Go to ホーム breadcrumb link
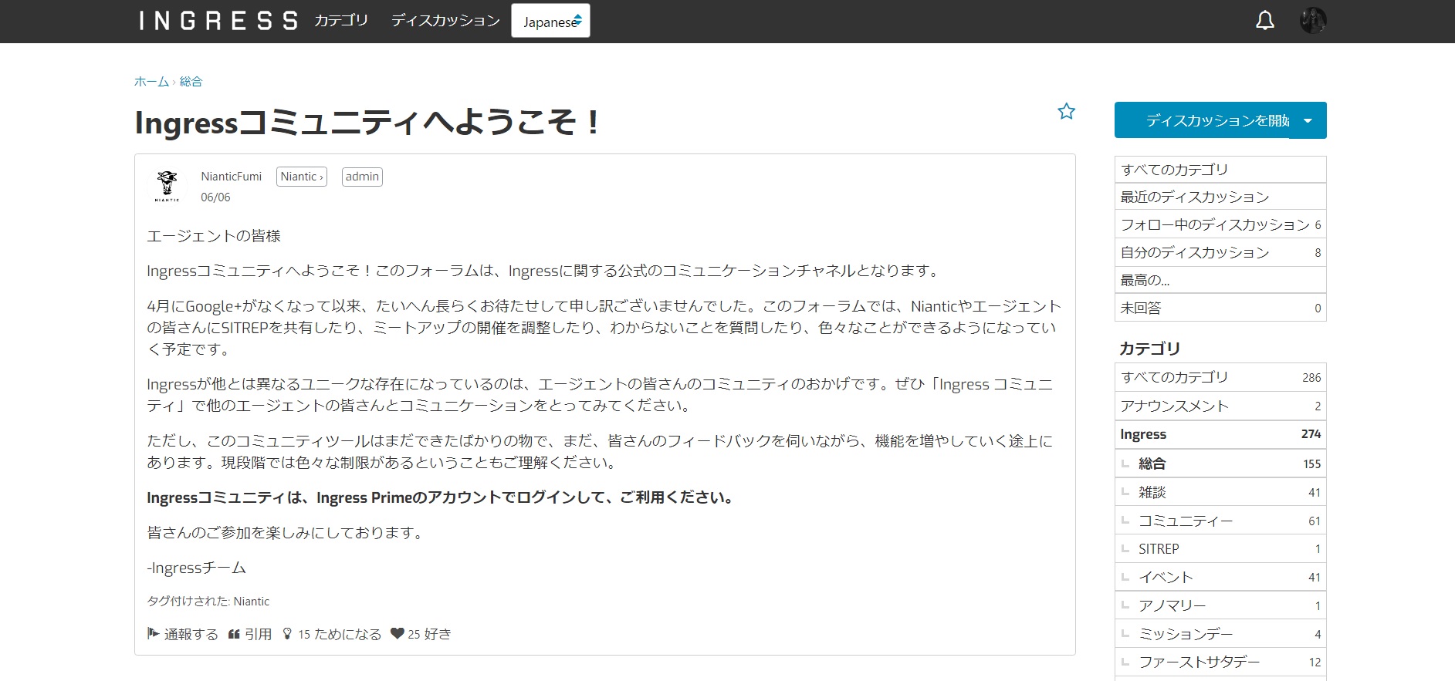 [151, 82]
